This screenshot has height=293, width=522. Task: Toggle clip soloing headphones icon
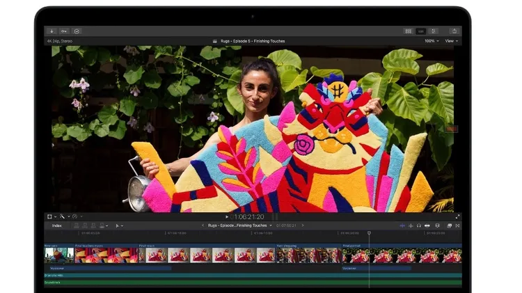[419, 225]
